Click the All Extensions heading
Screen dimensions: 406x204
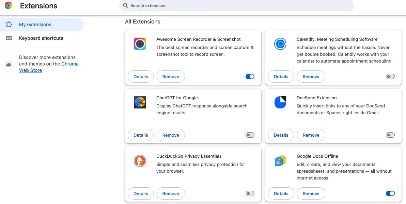(143, 22)
